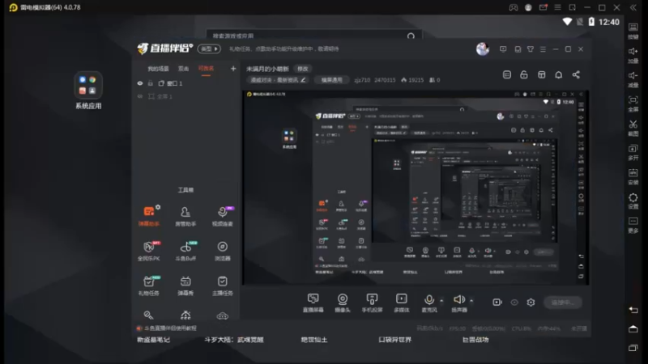This screenshot has height=364, width=648.
Task: Select the orange highlighted scene tab
Action: tap(206, 69)
